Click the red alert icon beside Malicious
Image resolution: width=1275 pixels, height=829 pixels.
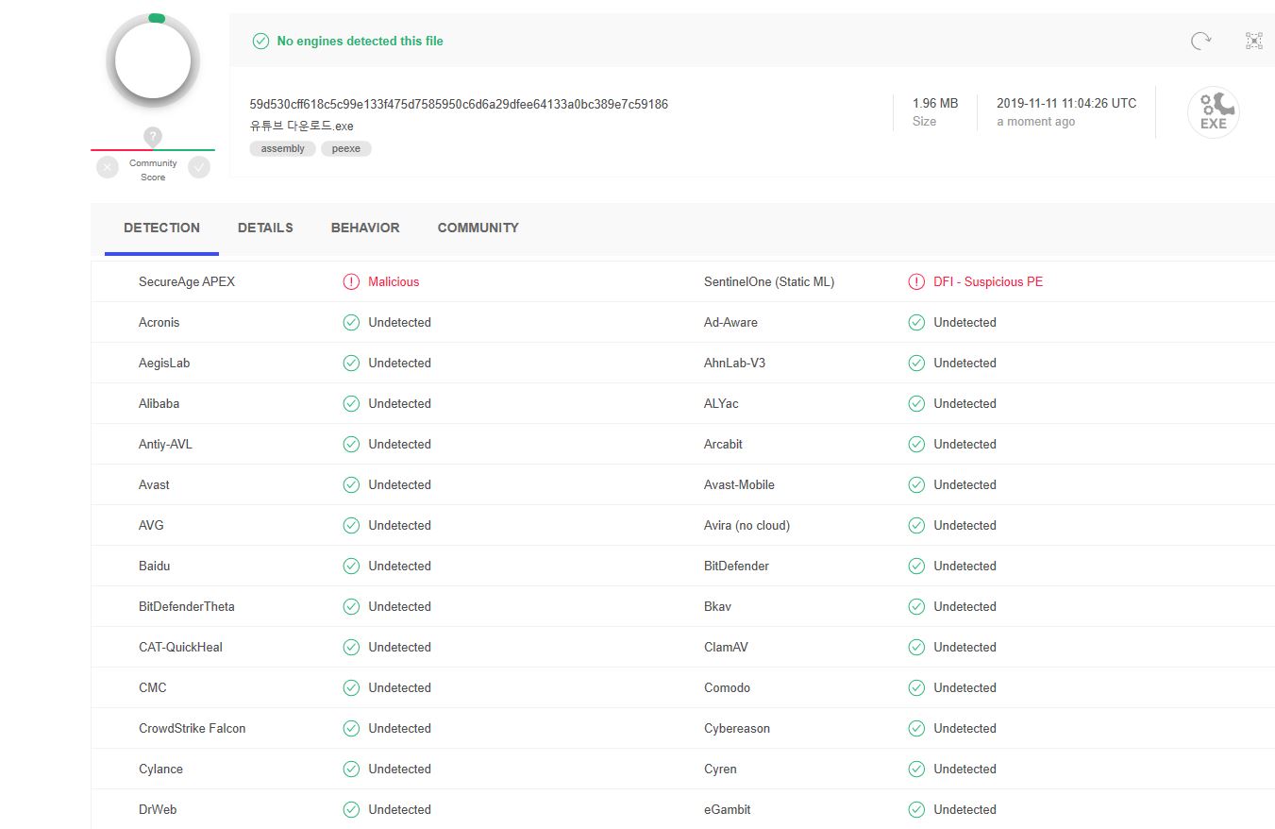coord(351,281)
